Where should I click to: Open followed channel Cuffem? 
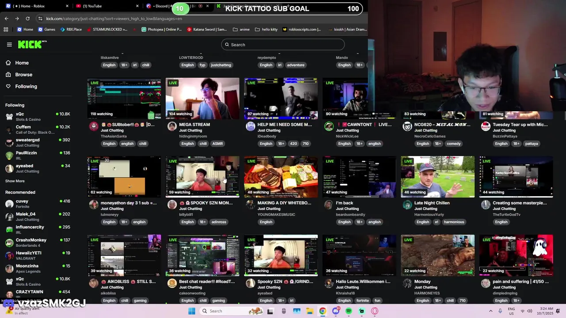[x=38, y=129]
